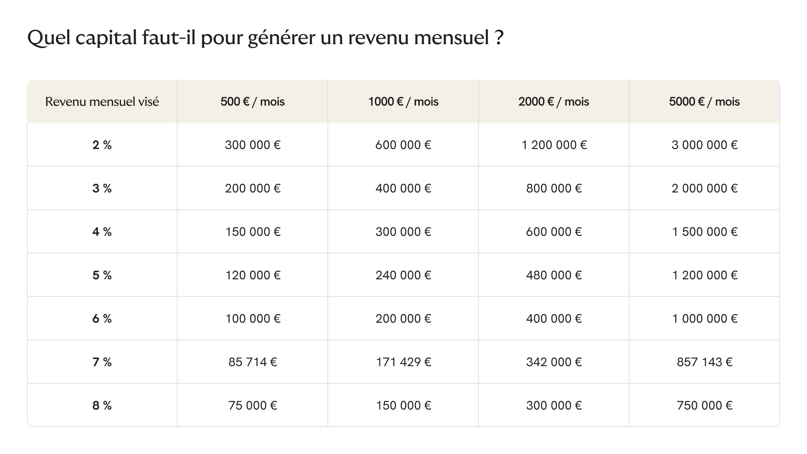Viewport: 807px width, 454px height.
Task: Click the 8 % row label
Action: click(x=102, y=406)
